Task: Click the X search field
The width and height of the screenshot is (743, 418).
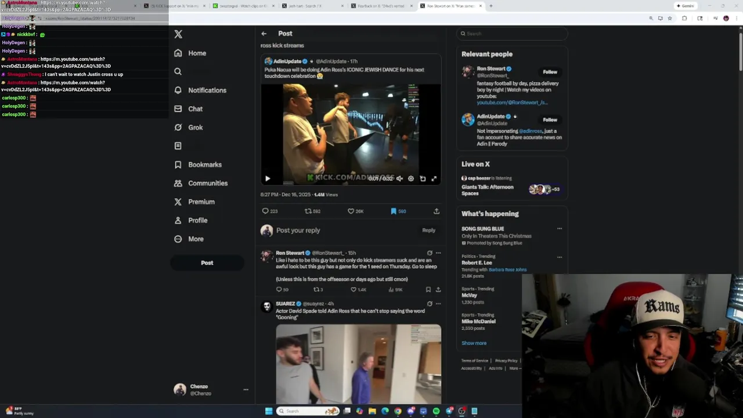Action: tap(511, 34)
